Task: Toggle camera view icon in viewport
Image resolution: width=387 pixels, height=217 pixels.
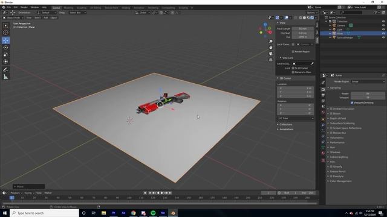Action: tap(271, 54)
